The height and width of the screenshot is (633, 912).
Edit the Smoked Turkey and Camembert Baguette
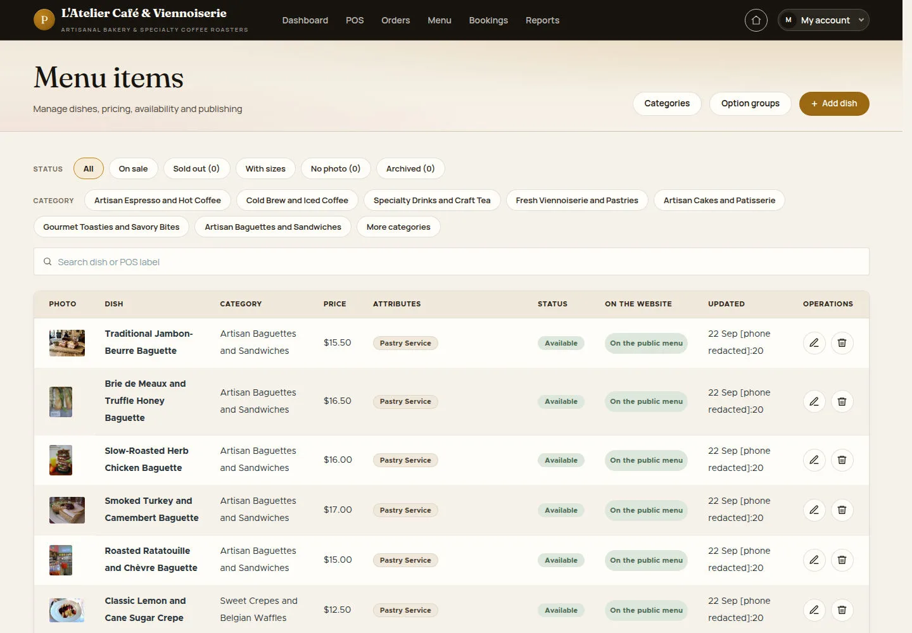(814, 510)
